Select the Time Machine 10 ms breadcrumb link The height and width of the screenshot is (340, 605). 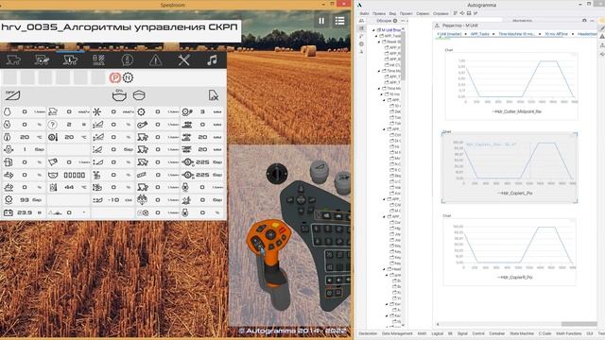coord(516,34)
